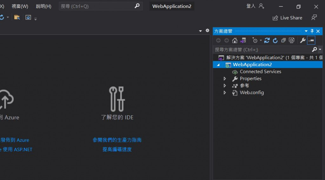Click the find in files folder icon

[17, 17]
